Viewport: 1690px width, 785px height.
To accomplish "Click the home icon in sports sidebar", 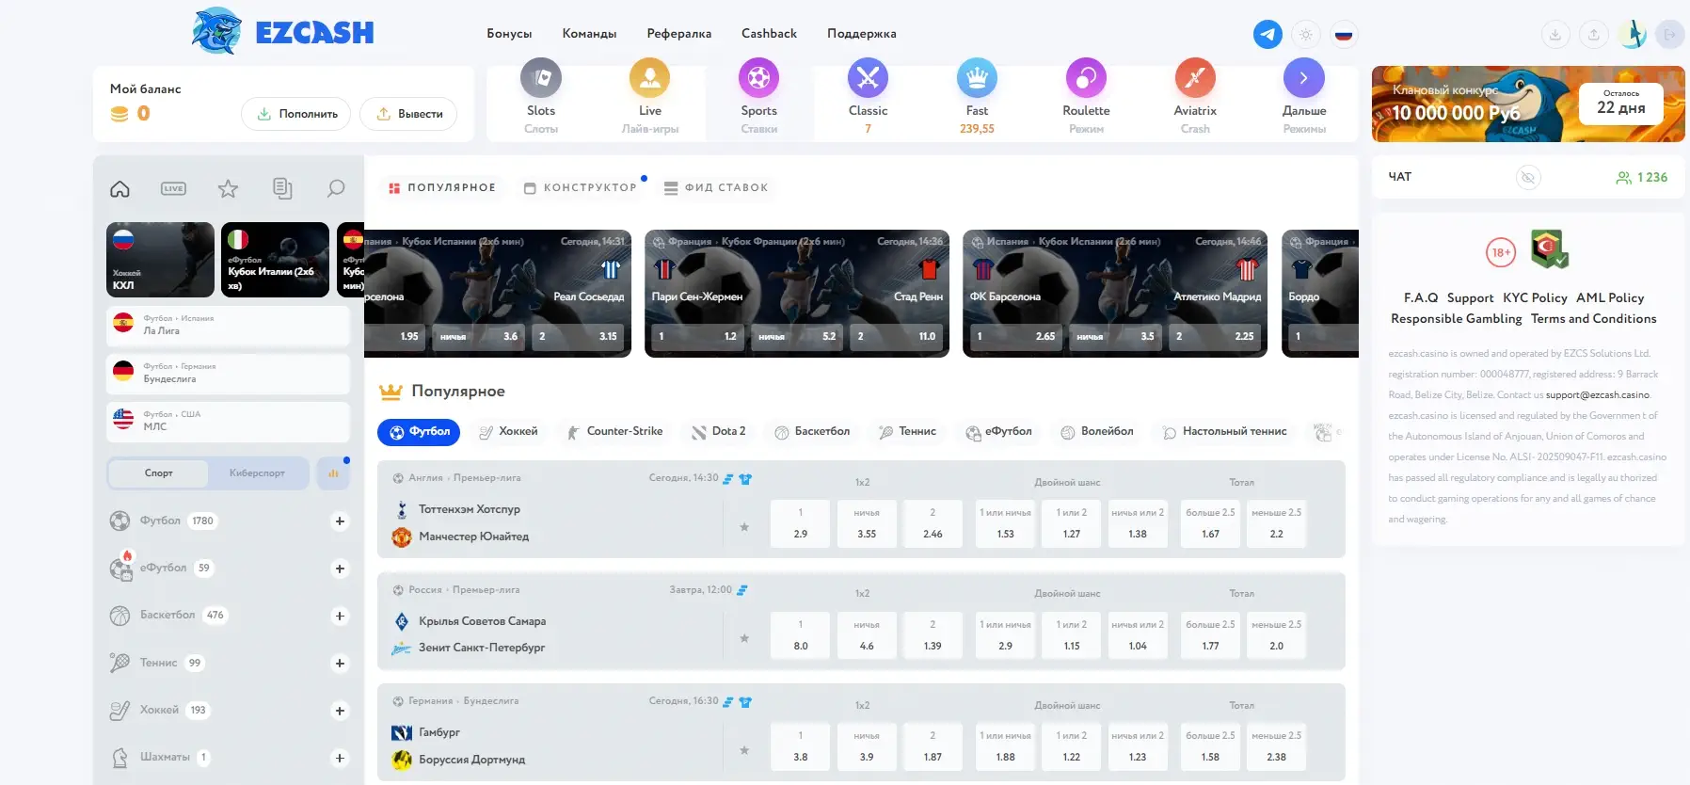I will point(120,189).
